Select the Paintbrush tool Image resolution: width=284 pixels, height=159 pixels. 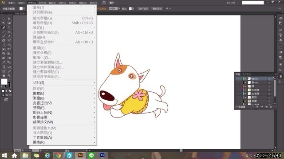[4, 36]
